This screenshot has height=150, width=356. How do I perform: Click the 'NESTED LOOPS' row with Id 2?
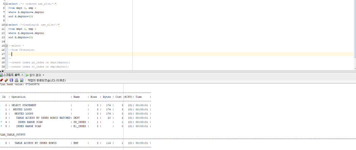(24, 114)
